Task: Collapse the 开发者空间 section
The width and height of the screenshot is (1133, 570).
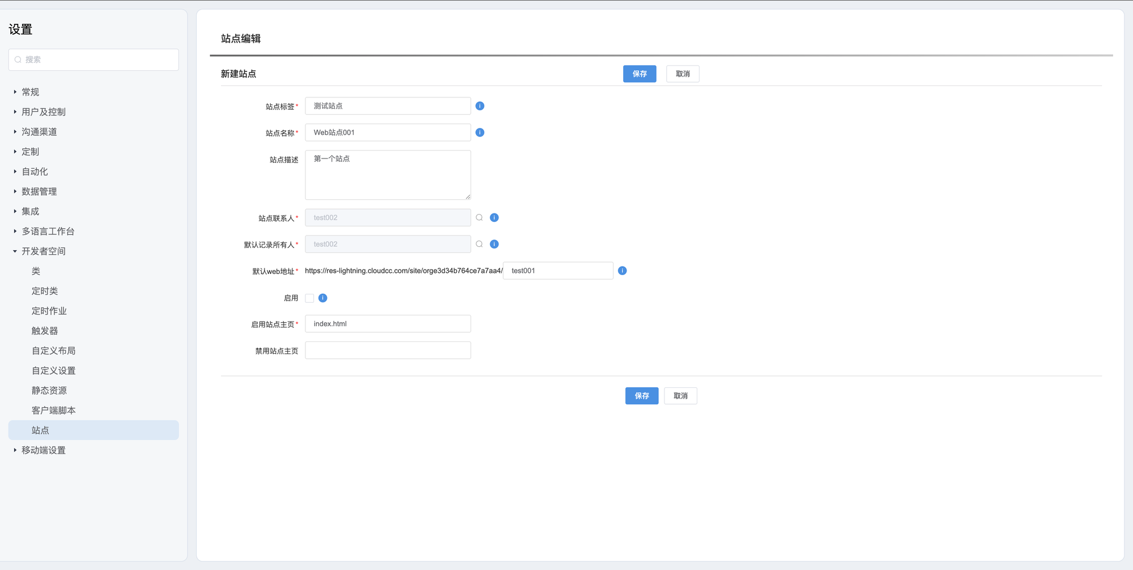Action: (x=43, y=251)
